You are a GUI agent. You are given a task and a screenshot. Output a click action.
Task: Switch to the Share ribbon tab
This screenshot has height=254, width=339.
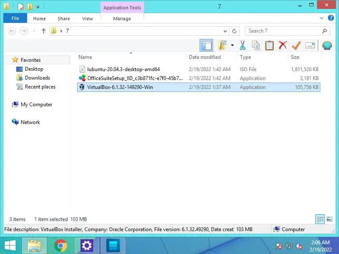click(x=64, y=19)
